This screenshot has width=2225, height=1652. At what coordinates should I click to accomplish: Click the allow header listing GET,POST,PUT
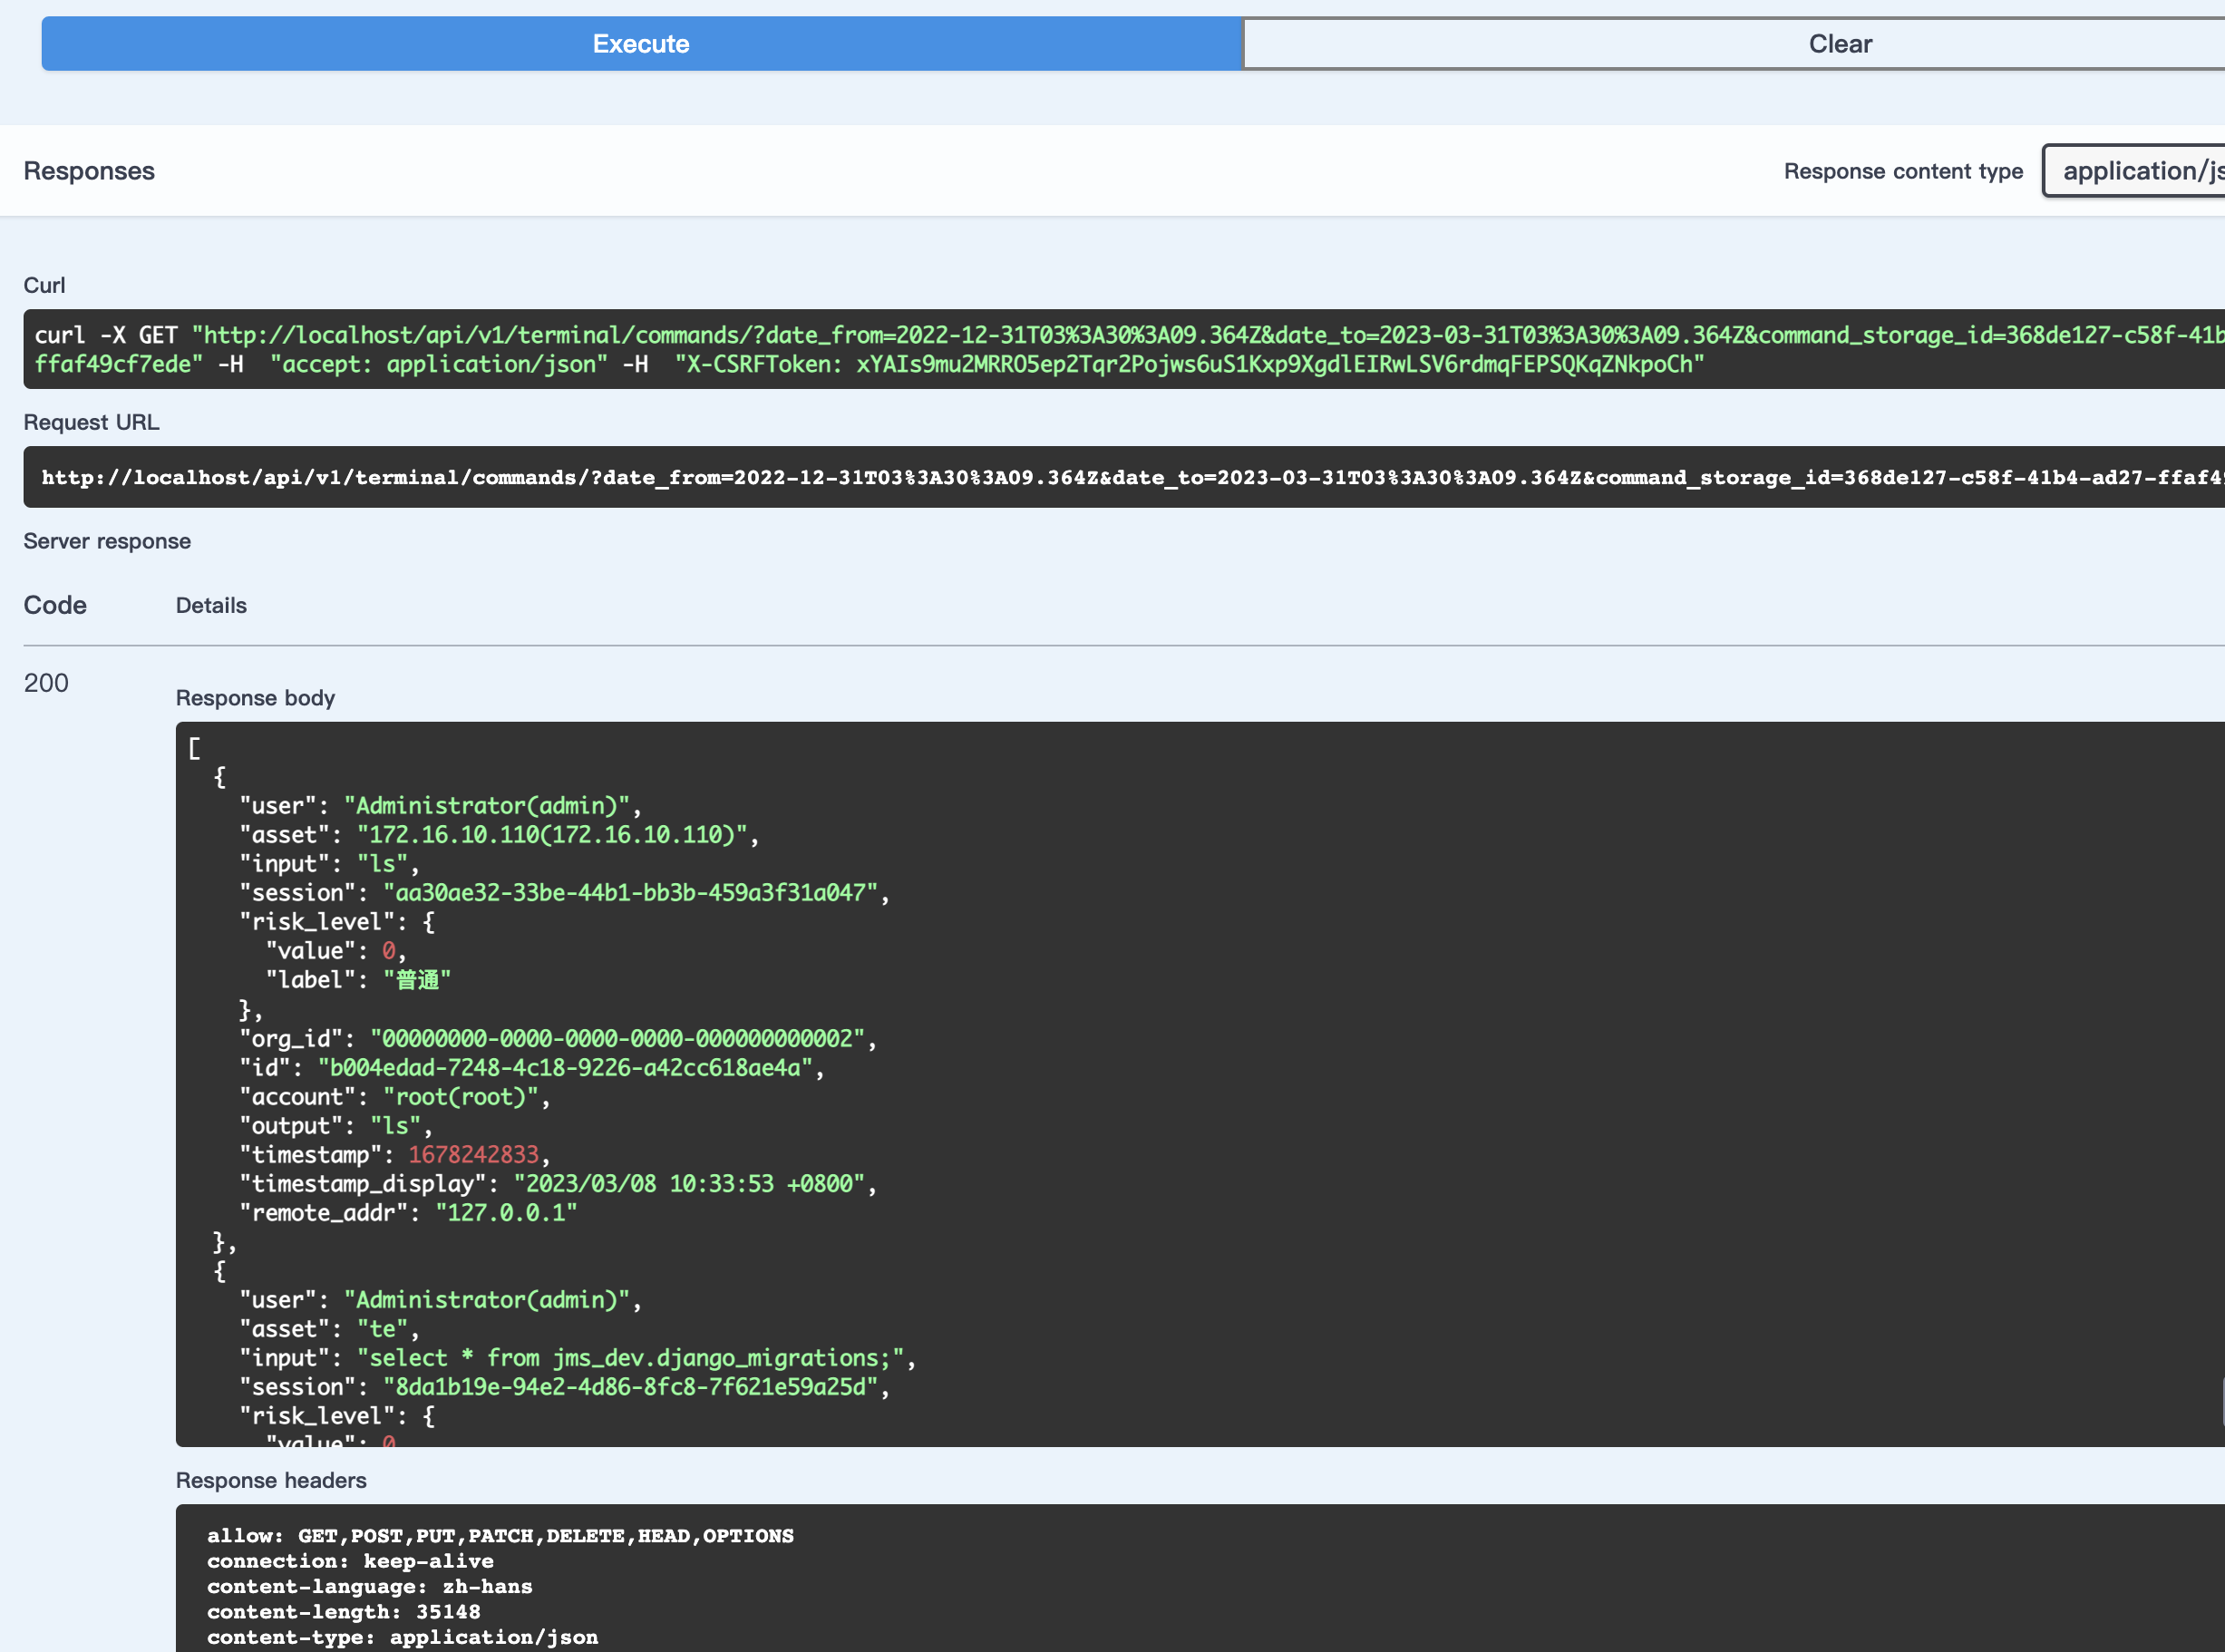[500, 1535]
